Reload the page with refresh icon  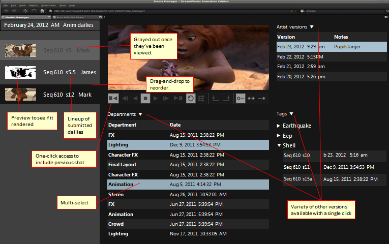[x=25, y=11]
